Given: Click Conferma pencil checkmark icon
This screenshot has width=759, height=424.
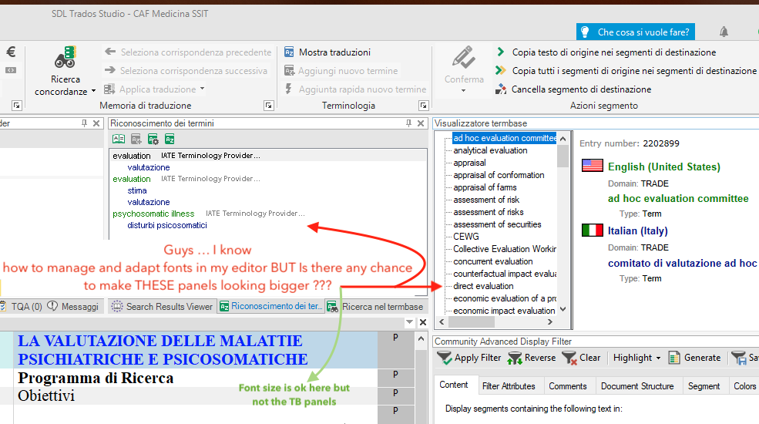Looking at the screenshot, I should tap(464, 58).
